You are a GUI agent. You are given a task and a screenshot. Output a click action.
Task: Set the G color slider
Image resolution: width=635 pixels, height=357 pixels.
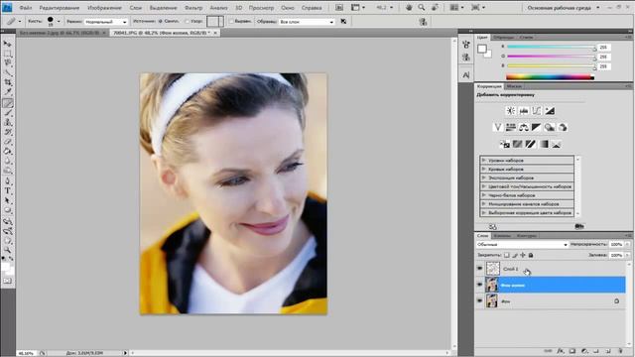552,57
